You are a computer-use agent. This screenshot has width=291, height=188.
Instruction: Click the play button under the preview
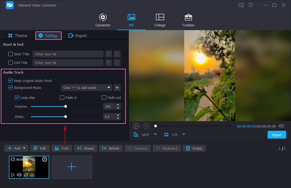tap(136, 126)
